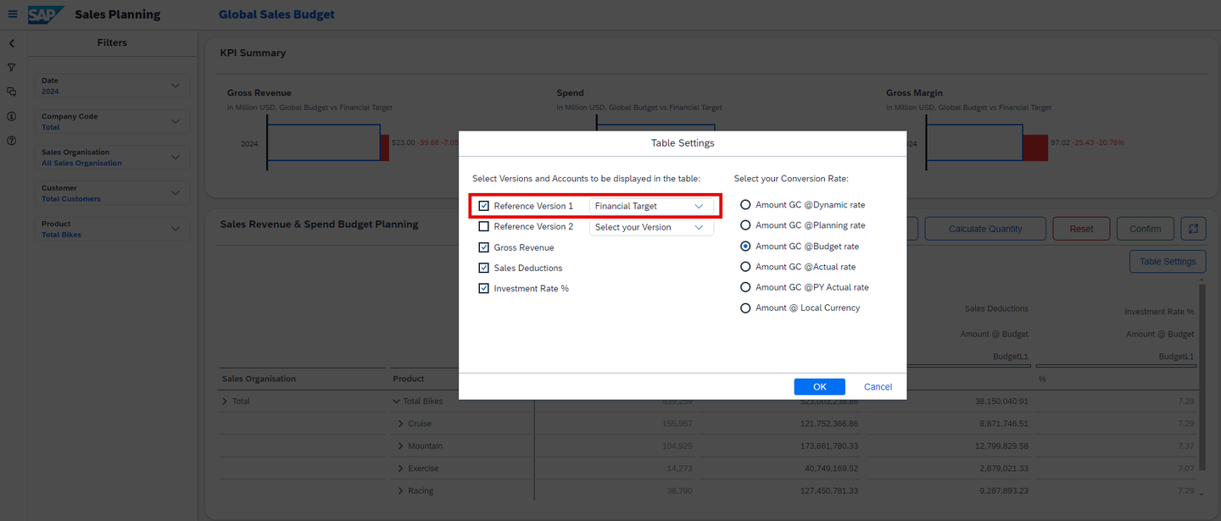Uncheck the Investment Rate % checkbox
Screen dimensions: 1221x521
click(484, 289)
